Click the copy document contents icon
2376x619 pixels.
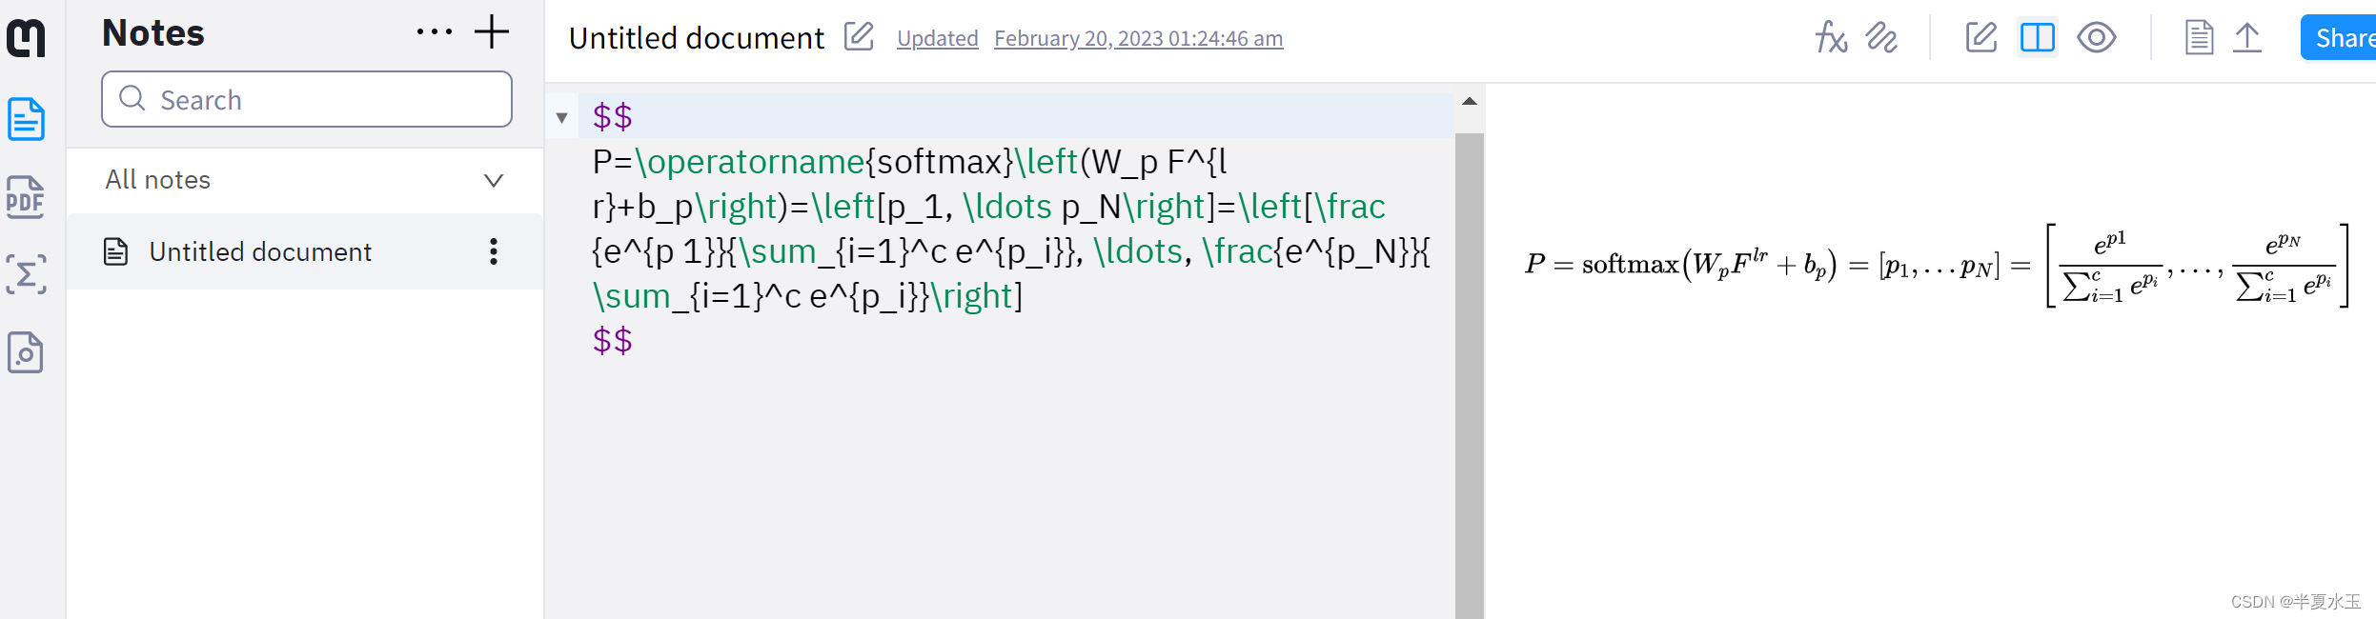2199,37
